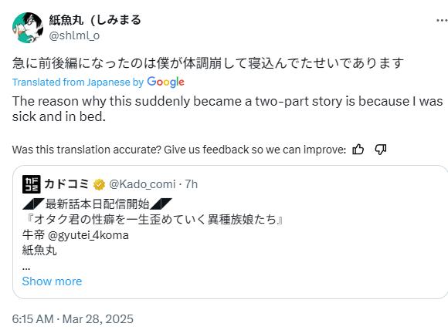The image size is (448, 330).
Task: Click the カドコミ black square logo avatar
Action: [31, 184]
